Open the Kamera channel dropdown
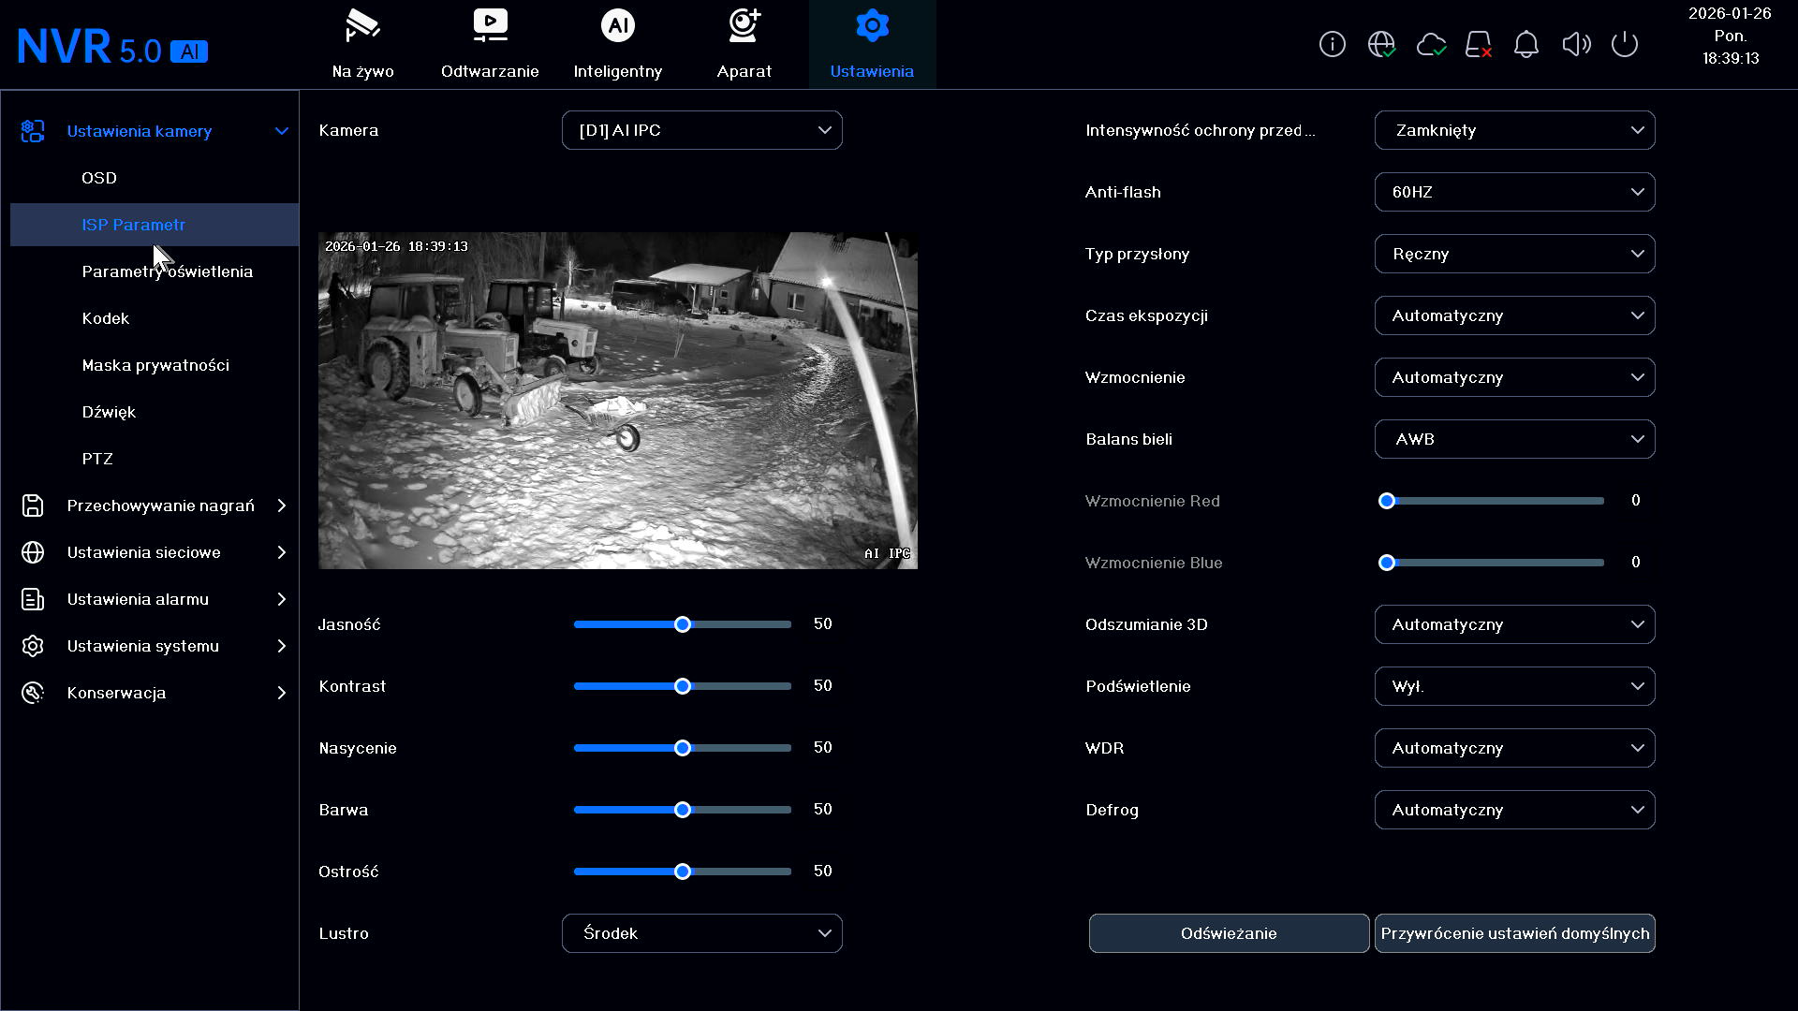Screen dimensions: 1798x1011 [702, 130]
